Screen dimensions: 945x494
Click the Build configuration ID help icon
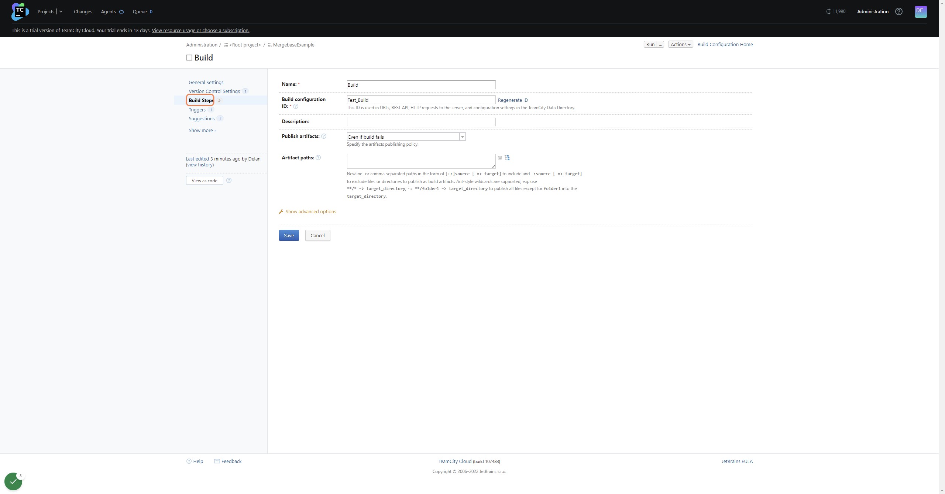tap(296, 106)
